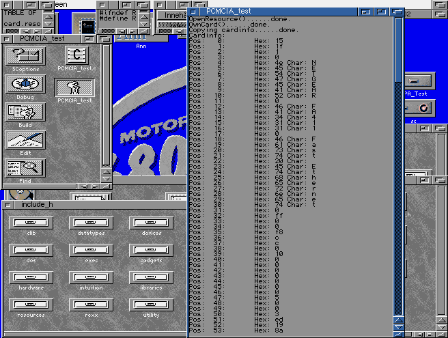This screenshot has height=338, width=448.
Task: Click vertical scrollbar knob in output window
Action: (399, 50)
